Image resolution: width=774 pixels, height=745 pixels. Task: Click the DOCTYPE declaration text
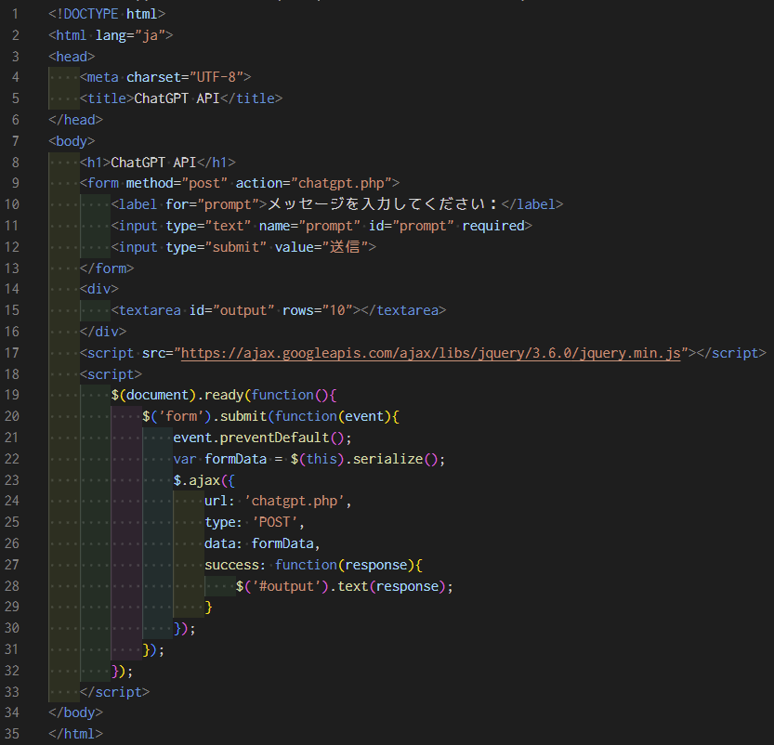click(107, 14)
